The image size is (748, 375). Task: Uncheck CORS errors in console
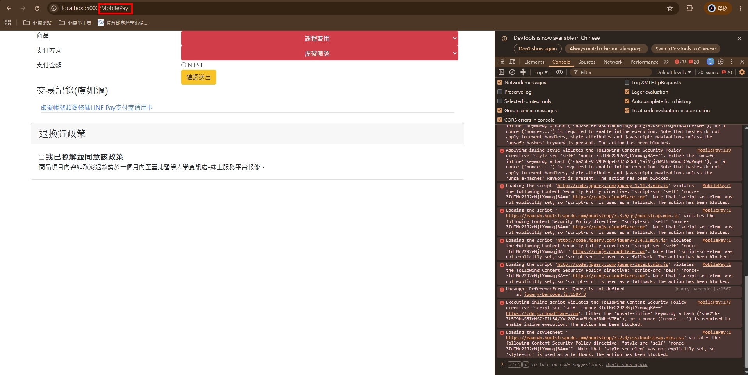coord(500,120)
